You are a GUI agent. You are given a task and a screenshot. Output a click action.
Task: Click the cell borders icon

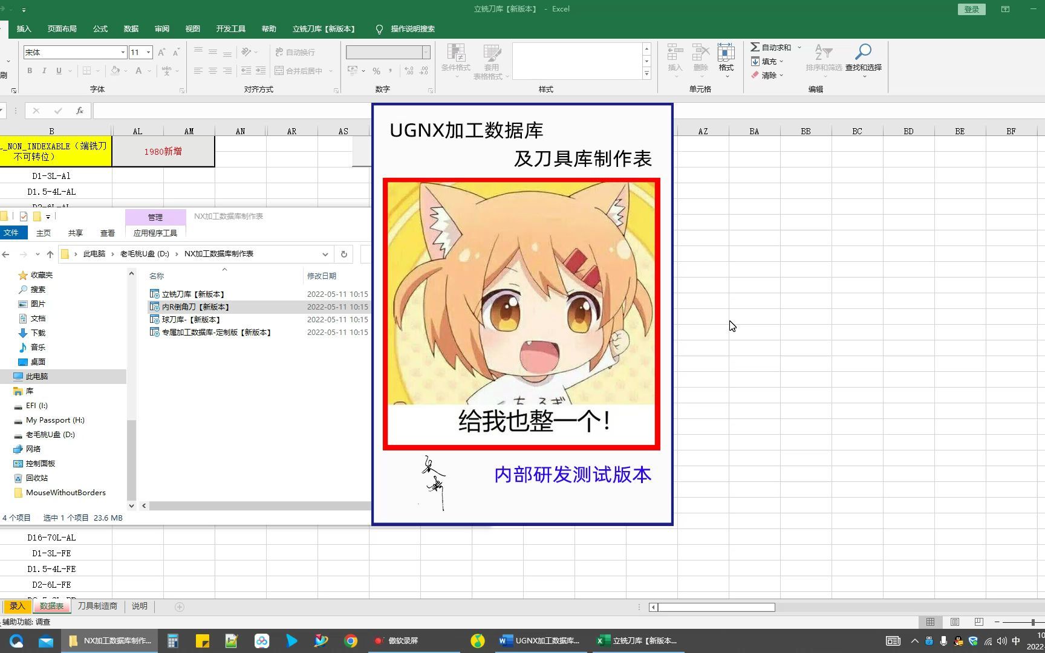point(87,71)
